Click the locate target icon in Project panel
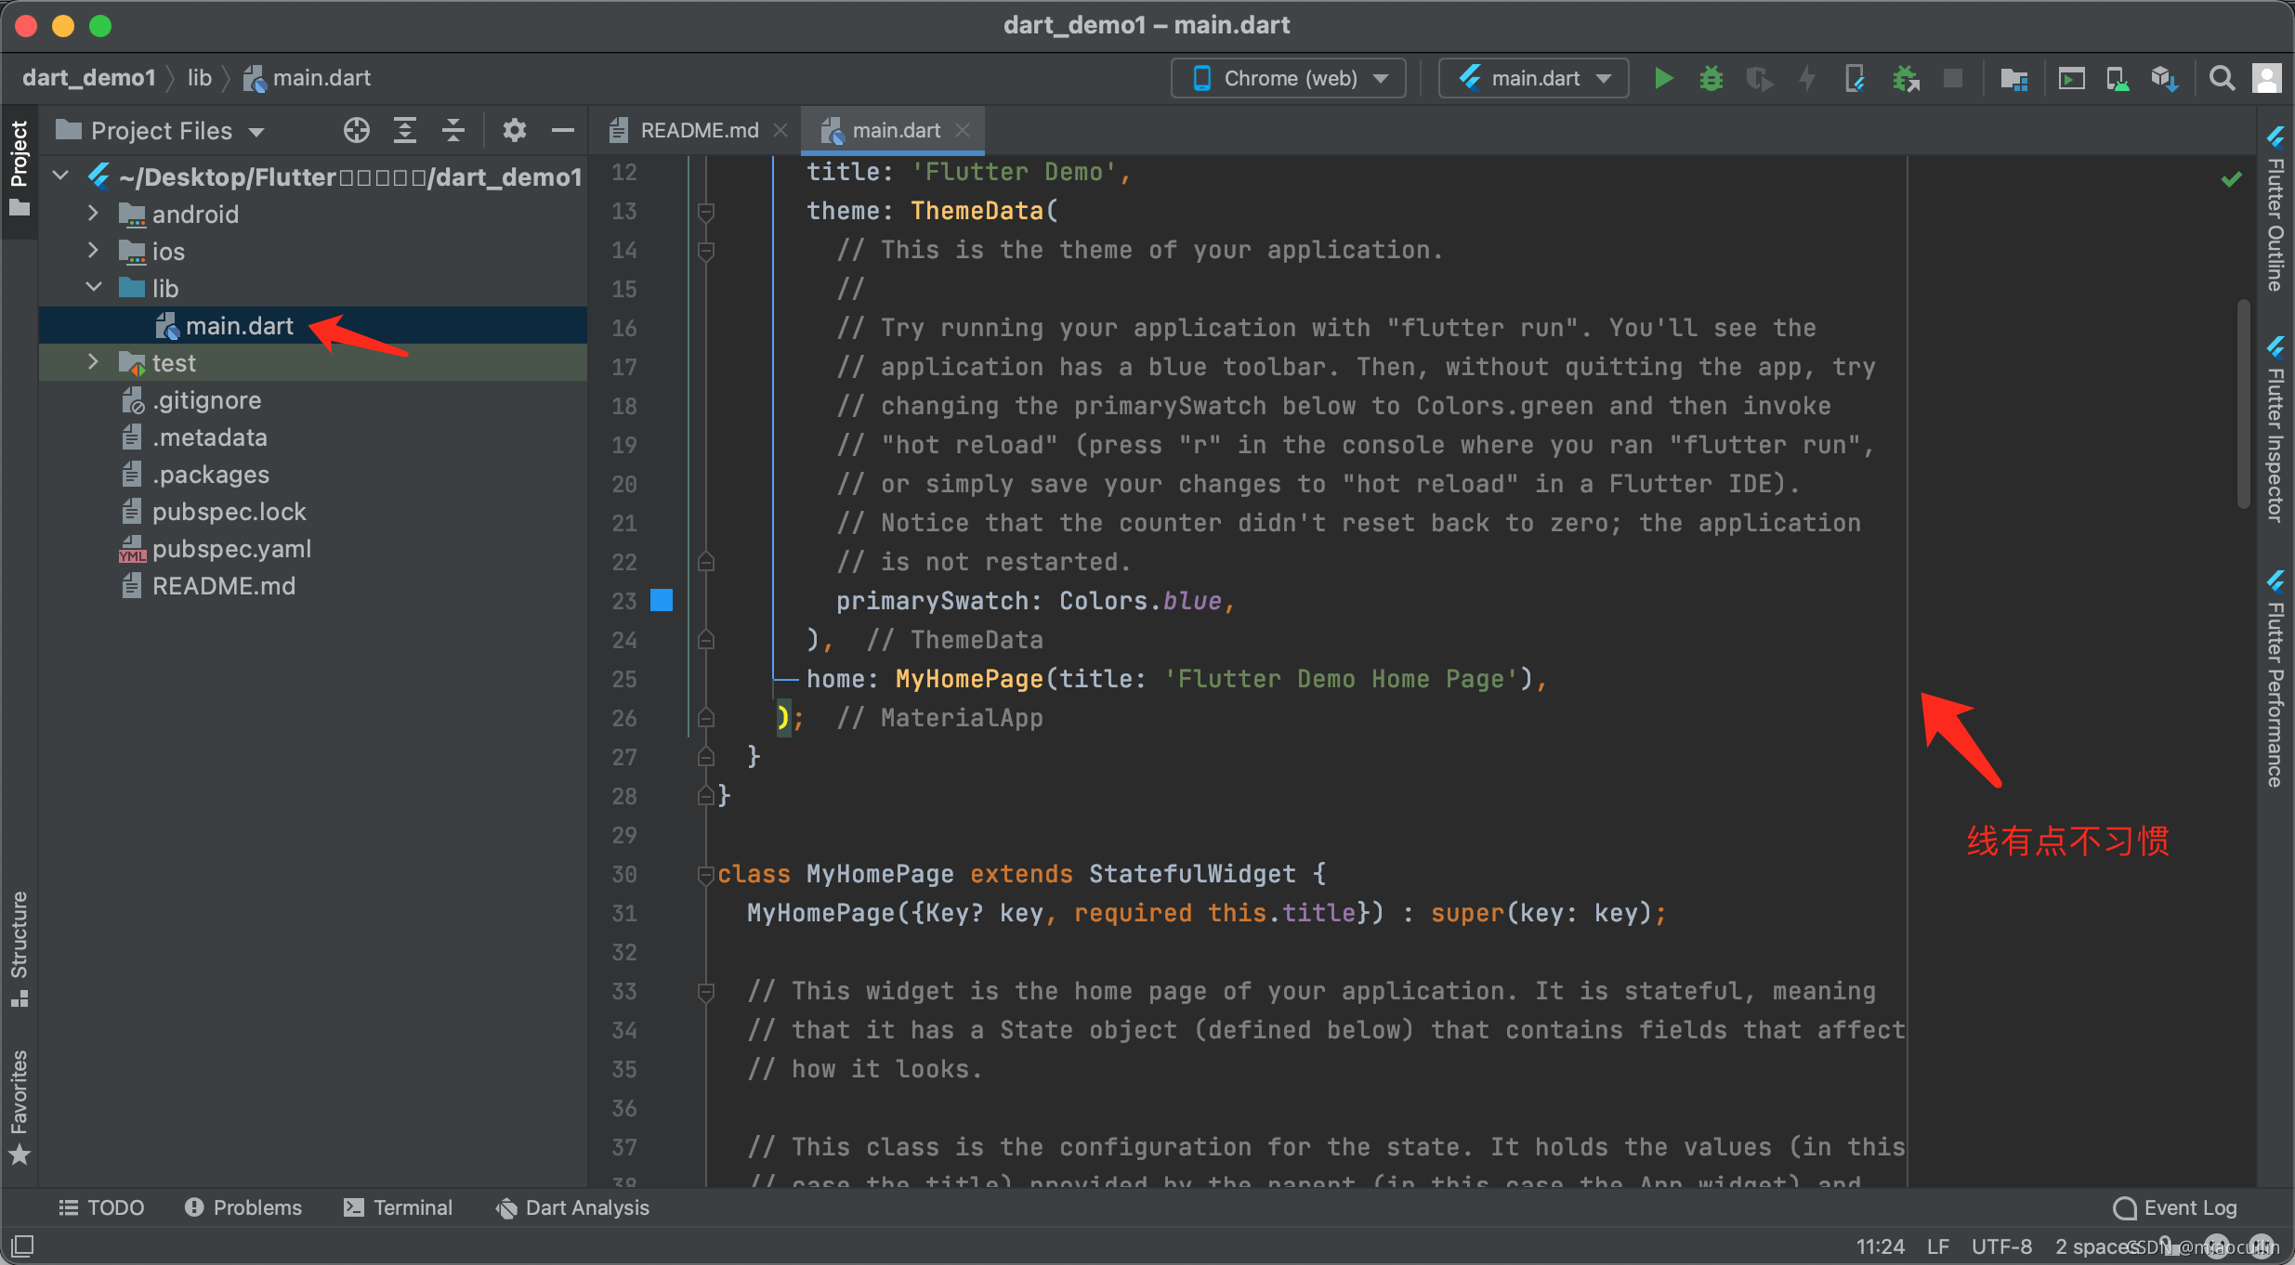This screenshot has height=1265, width=2295. tap(356, 131)
